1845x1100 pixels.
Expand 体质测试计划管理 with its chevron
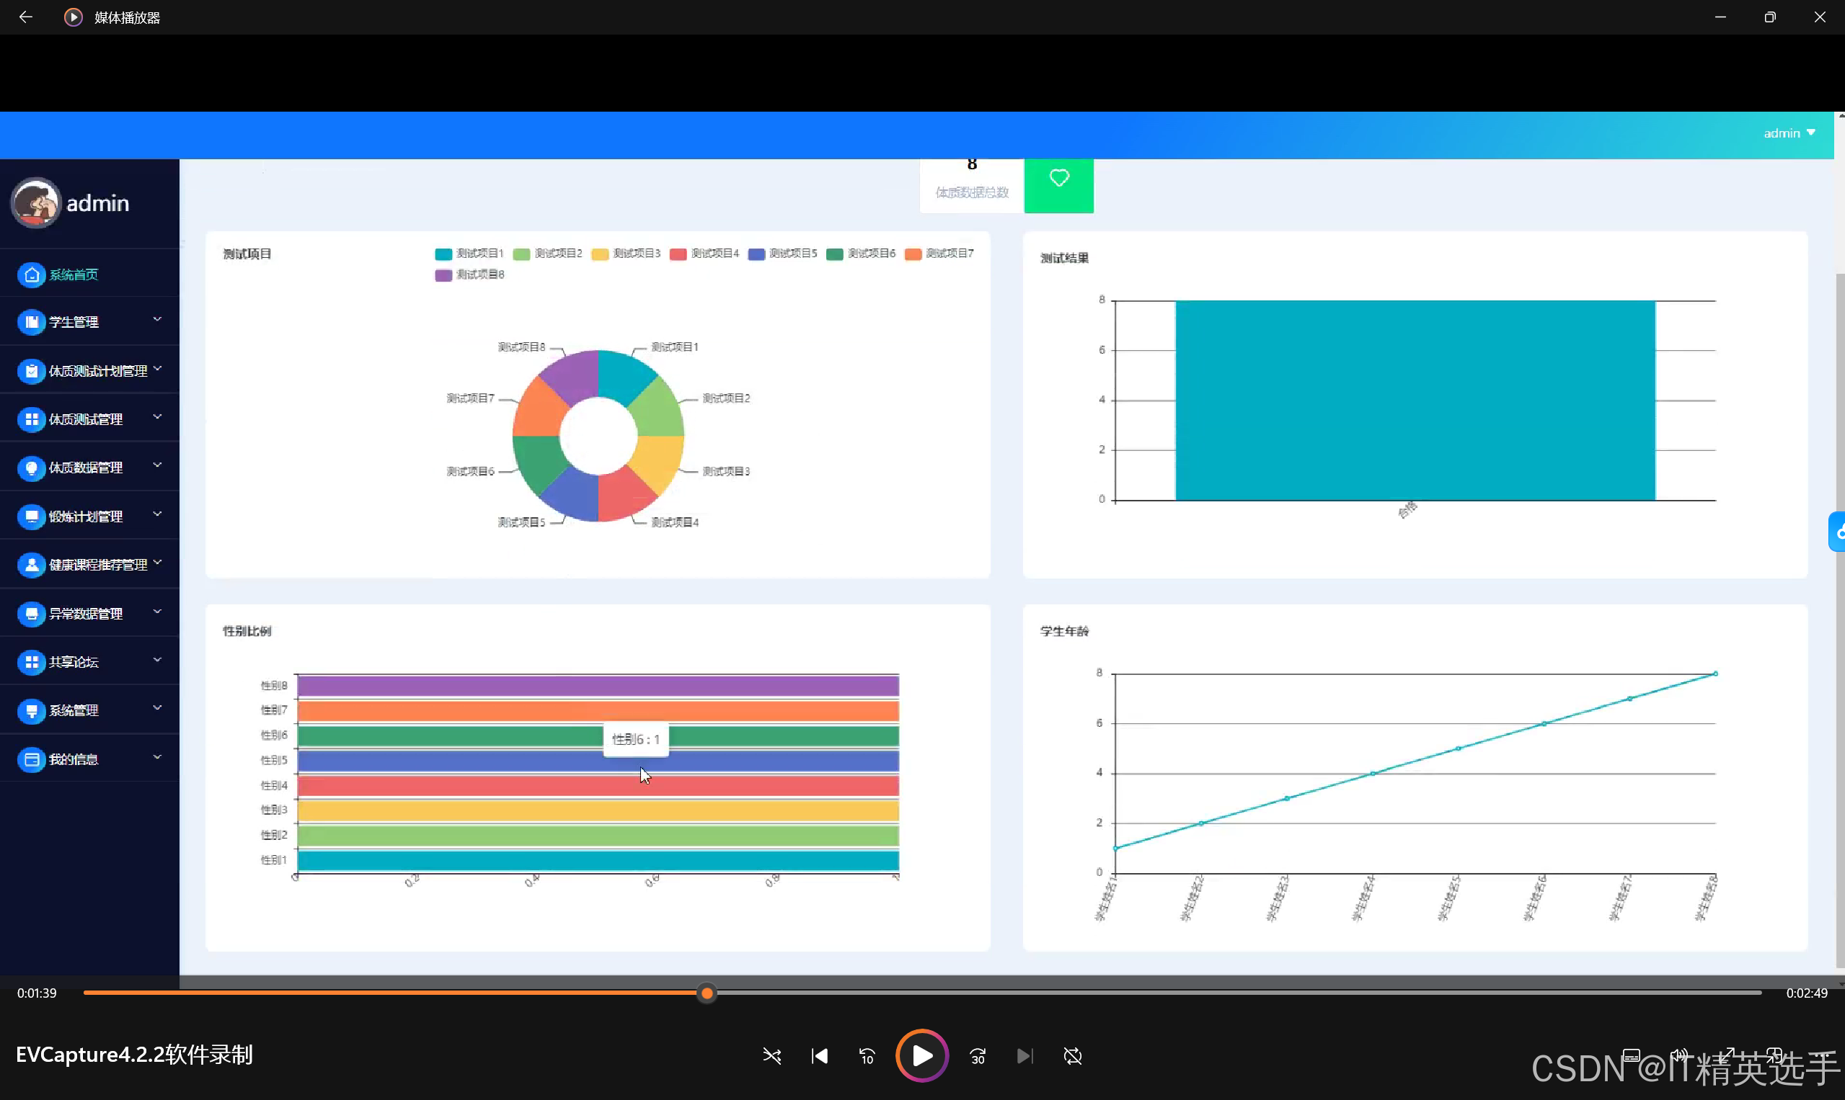pos(157,368)
